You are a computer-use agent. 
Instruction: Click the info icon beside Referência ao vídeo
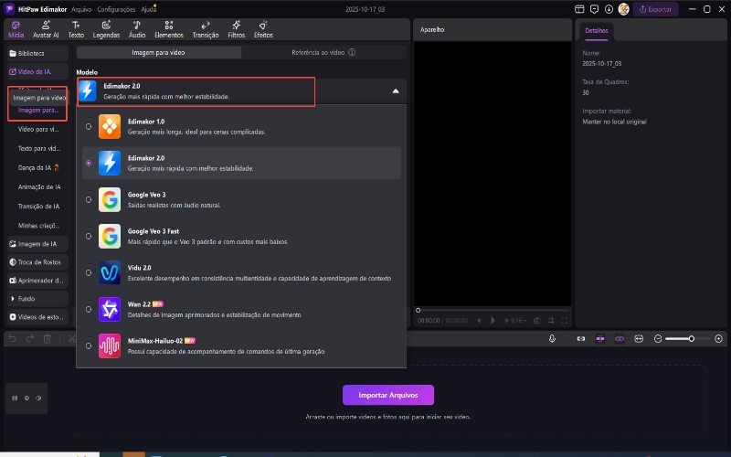(352, 52)
